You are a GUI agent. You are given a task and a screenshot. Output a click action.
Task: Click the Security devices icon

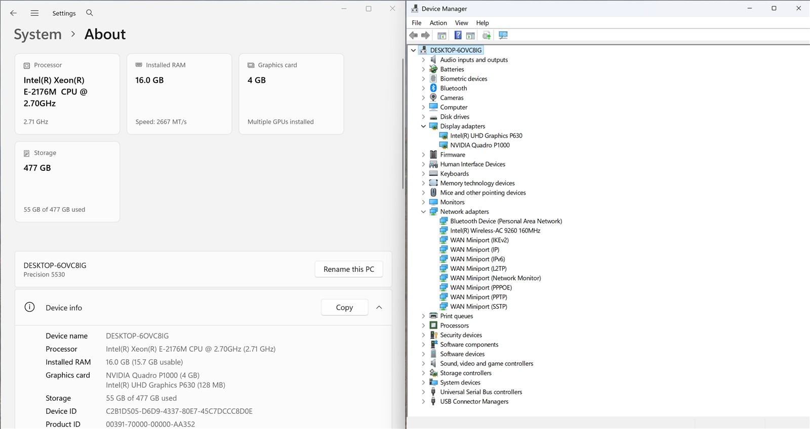[x=433, y=335]
